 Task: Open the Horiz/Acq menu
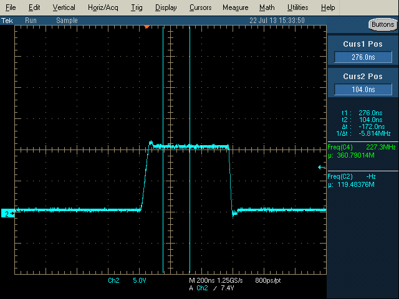[103, 7]
